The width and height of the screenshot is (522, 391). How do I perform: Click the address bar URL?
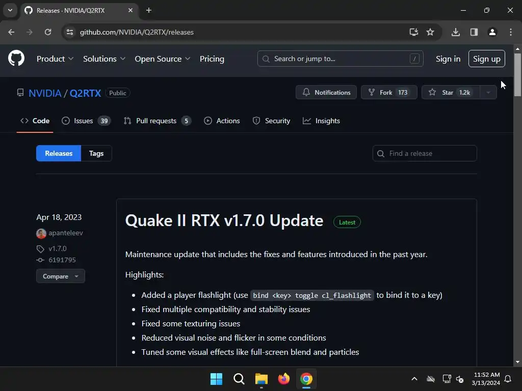(137, 32)
